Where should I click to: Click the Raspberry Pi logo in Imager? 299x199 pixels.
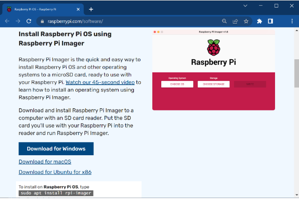(x=213, y=48)
